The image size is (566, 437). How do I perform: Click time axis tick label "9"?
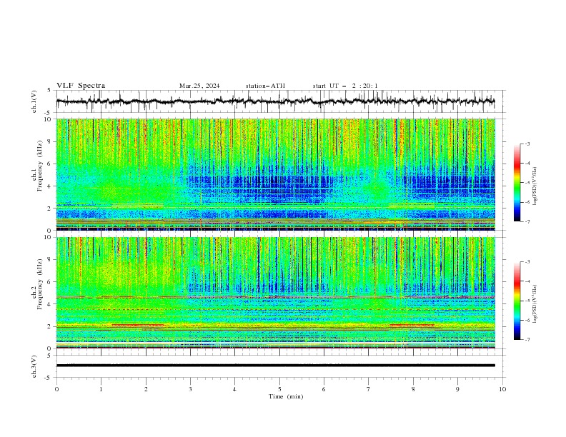point(457,389)
